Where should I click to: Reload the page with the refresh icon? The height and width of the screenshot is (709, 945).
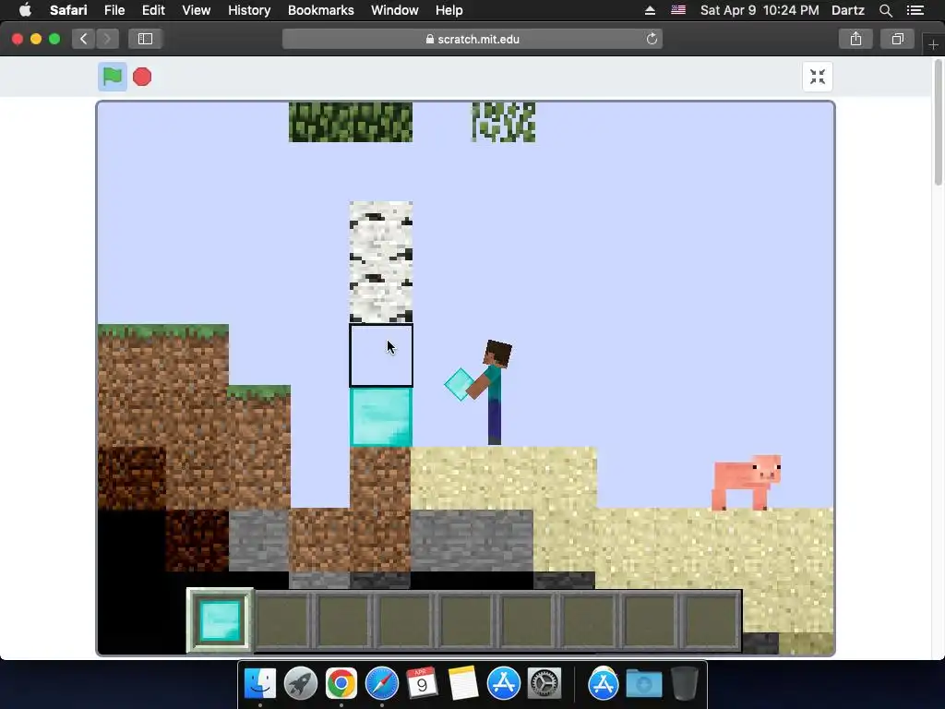coord(652,39)
